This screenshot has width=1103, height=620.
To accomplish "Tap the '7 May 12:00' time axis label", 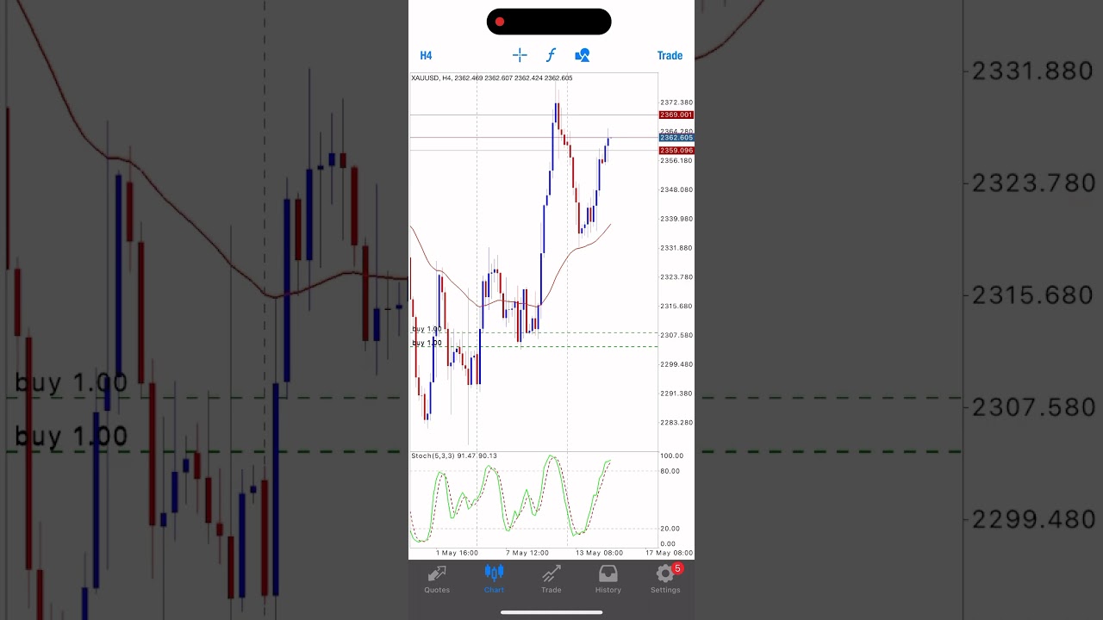I will pos(527,553).
